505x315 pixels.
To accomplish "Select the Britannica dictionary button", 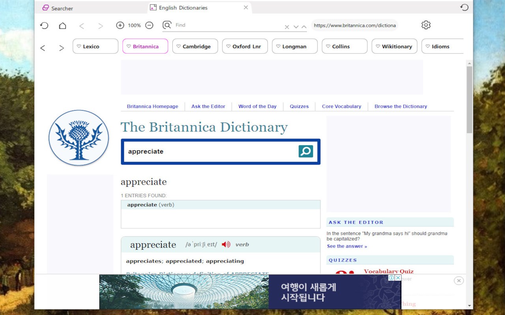I will click(x=145, y=46).
